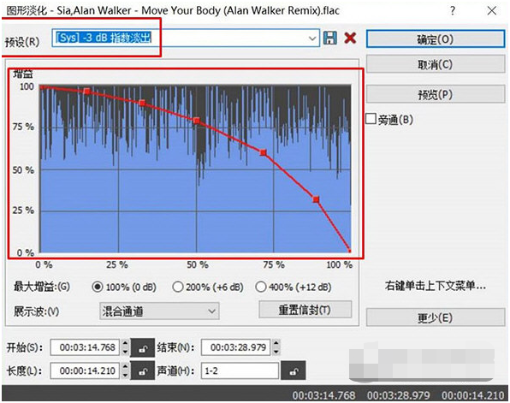Close the graphic fade dialog
The width and height of the screenshot is (510, 403).
(x=492, y=11)
